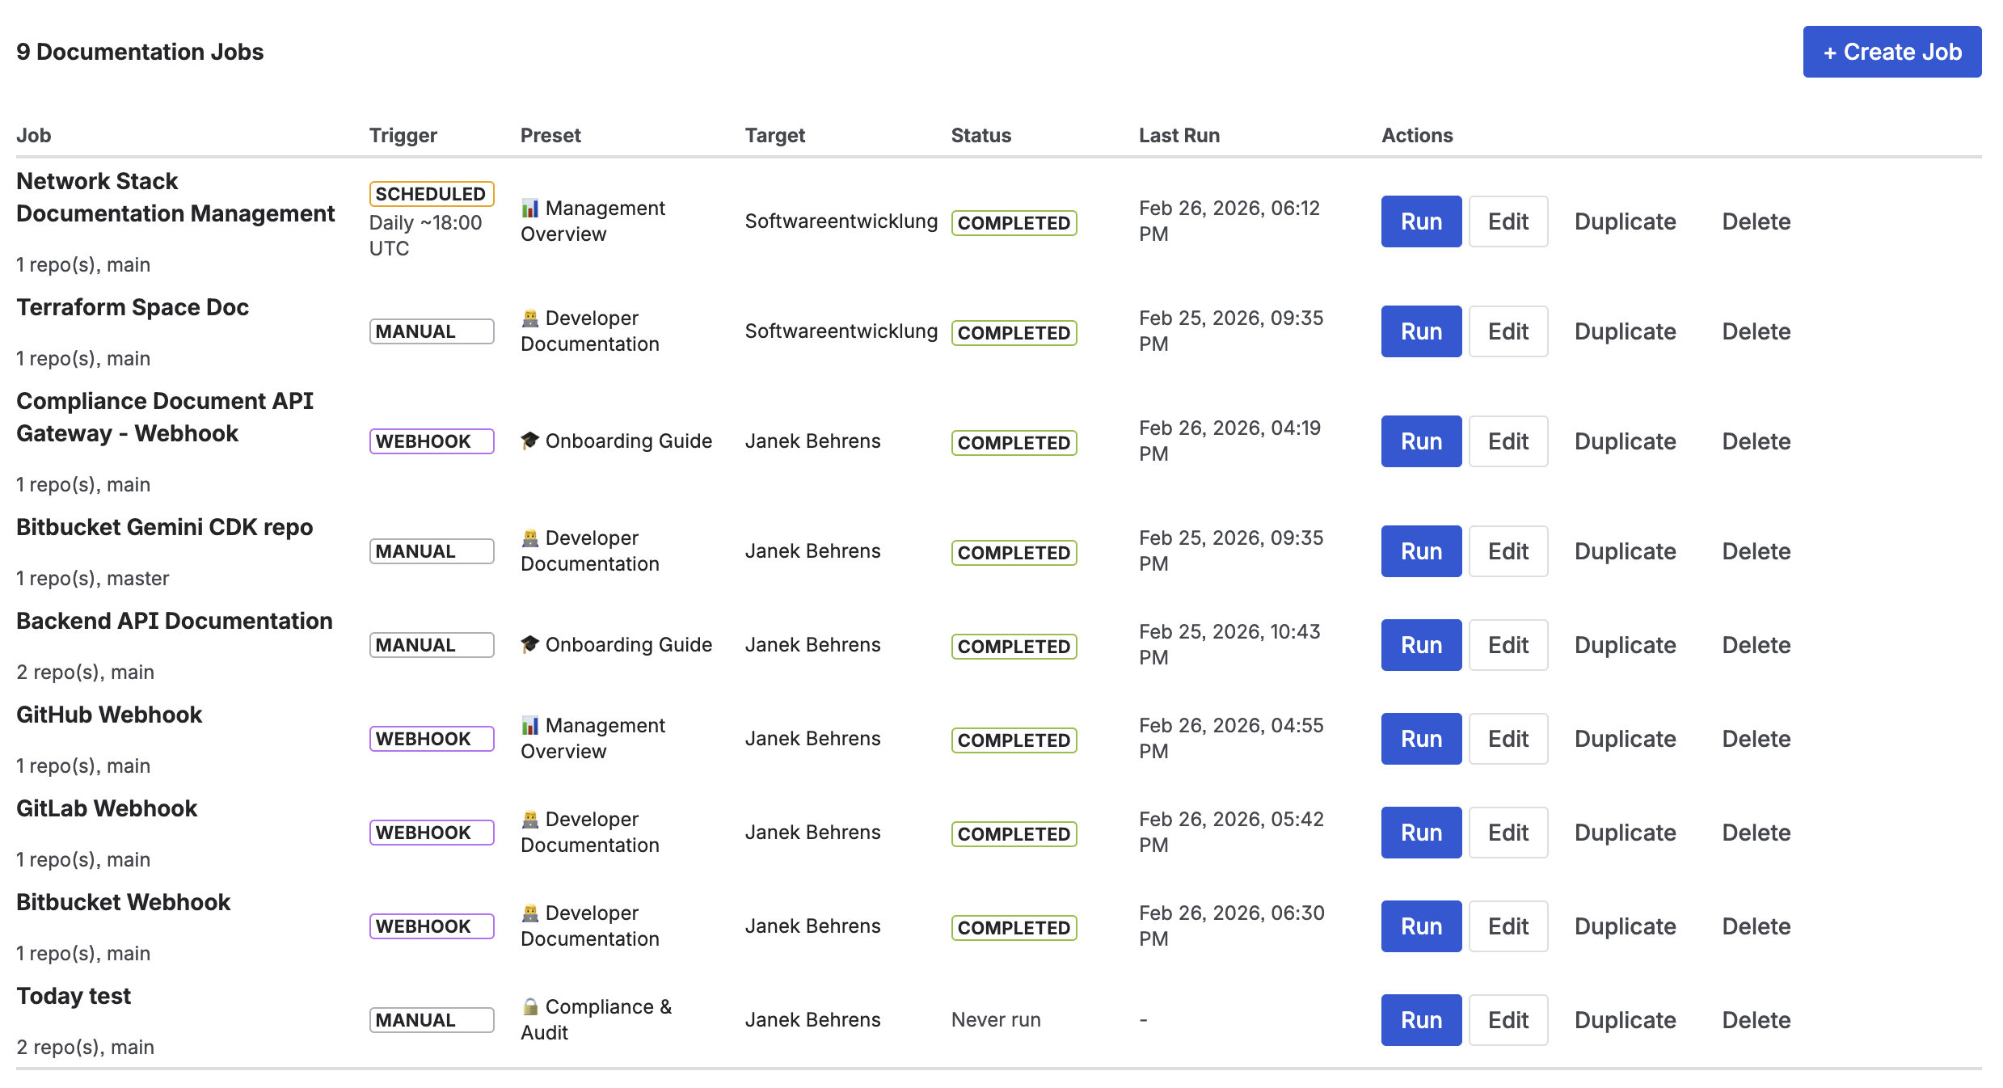Click the Developer Documentation worker icon on Terraform Space Doc
This screenshot has height=1088, width=2003.
click(x=529, y=318)
